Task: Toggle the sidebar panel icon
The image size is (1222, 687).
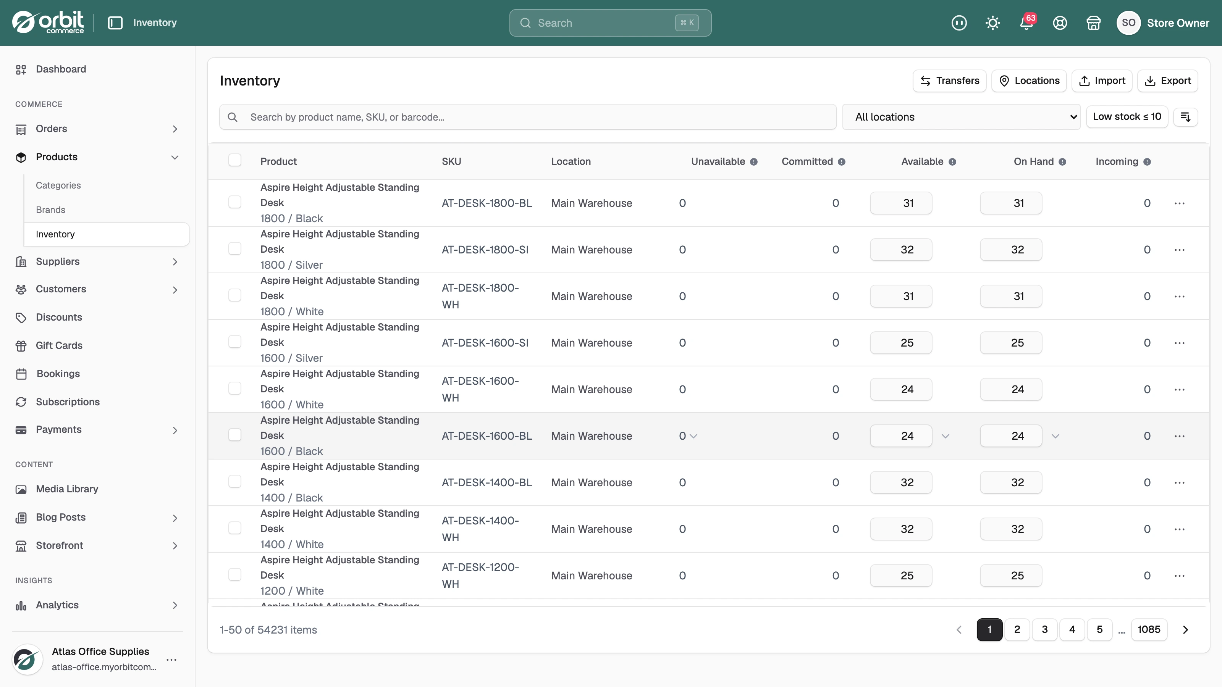Action: point(115,23)
